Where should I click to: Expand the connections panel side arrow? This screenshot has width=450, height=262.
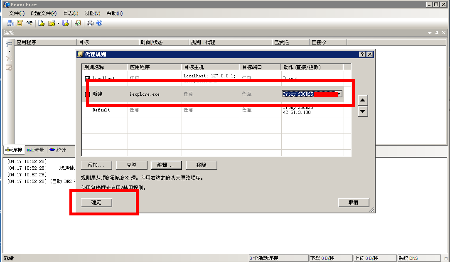(x=9, y=51)
